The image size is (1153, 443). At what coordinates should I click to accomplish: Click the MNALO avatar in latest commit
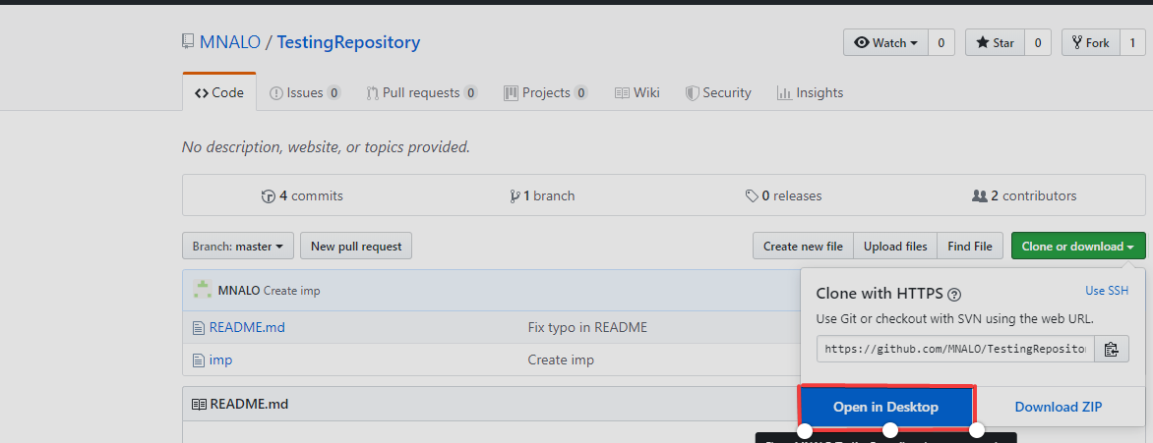pyautogui.click(x=203, y=290)
